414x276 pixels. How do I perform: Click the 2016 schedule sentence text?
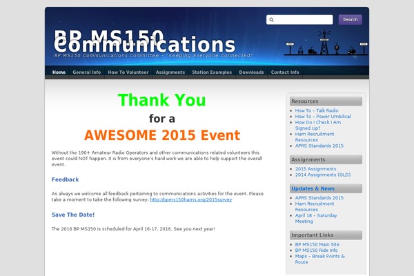pyautogui.click(x=133, y=229)
